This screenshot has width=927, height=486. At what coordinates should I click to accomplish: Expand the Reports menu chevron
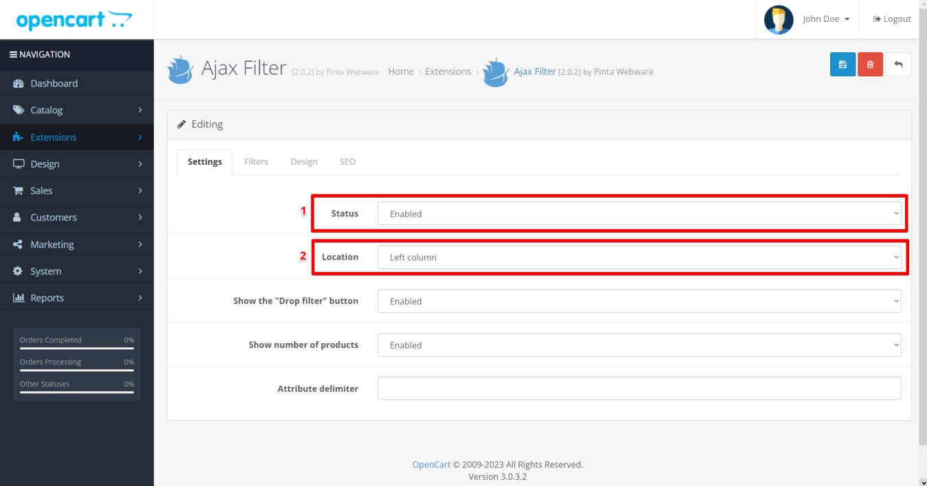click(x=140, y=298)
